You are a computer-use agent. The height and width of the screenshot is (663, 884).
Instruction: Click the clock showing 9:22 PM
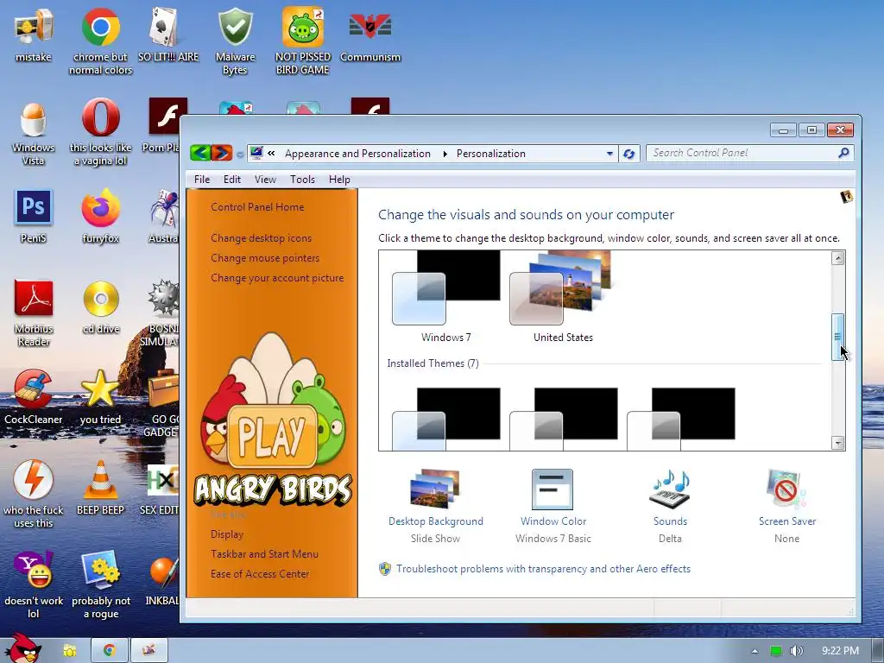click(840, 651)
